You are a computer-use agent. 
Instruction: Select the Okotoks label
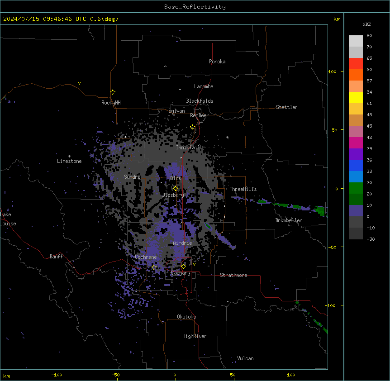[x=186, y=317]
